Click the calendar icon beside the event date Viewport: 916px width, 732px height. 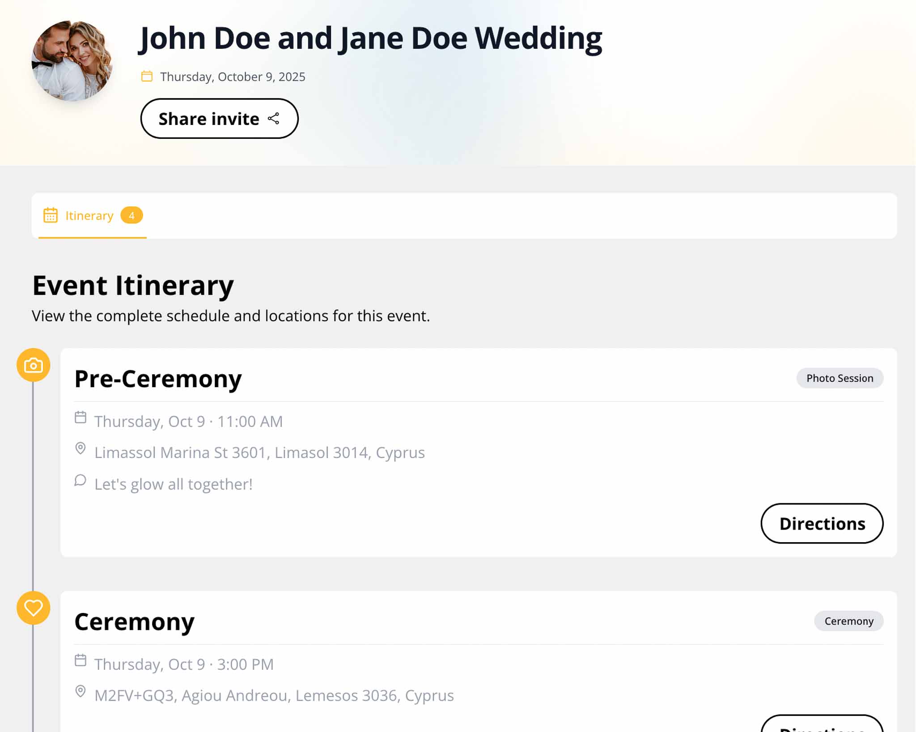pyautogui.click(x=147, y=77)
